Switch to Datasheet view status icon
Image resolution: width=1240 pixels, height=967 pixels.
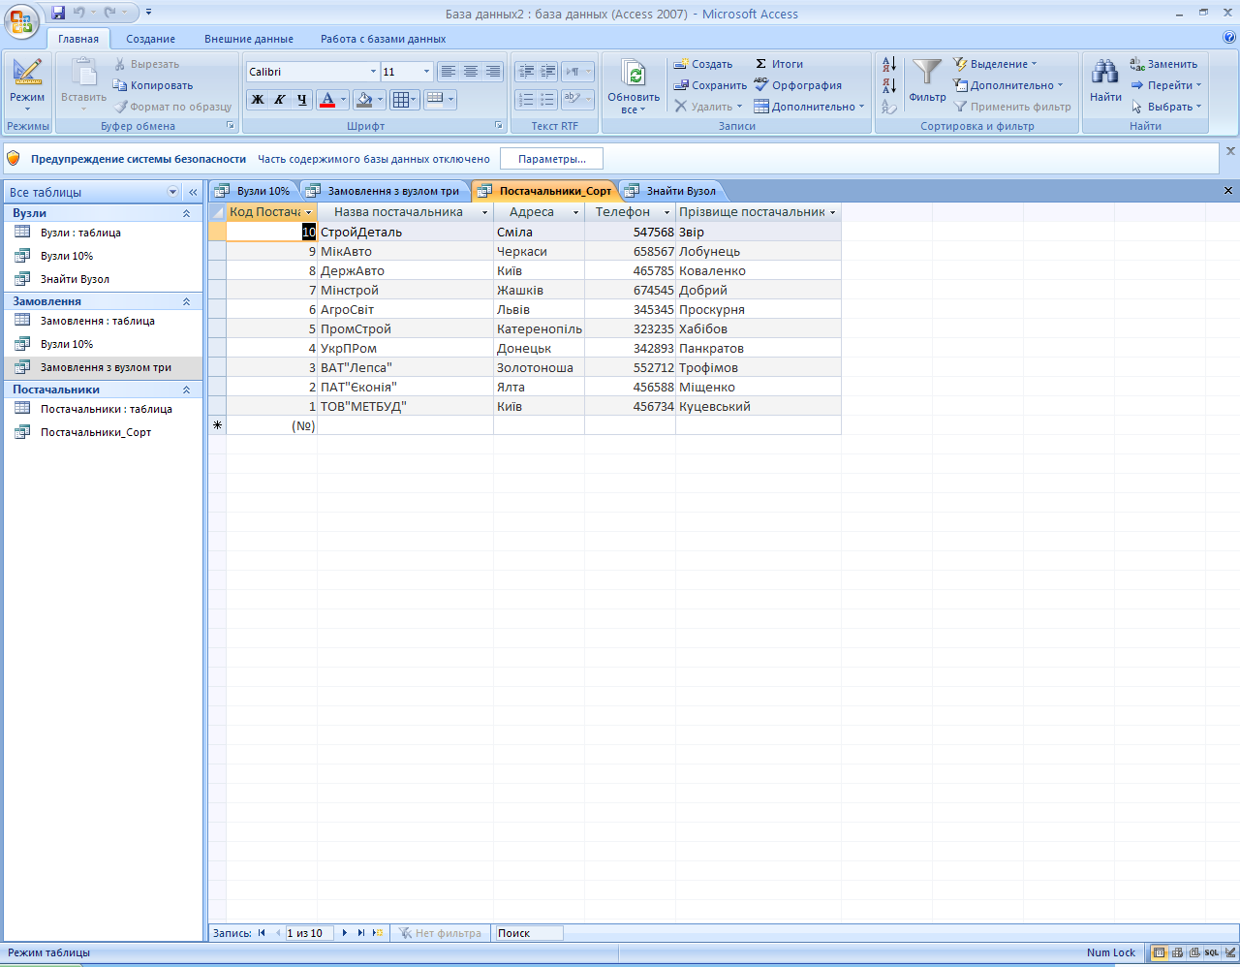pos(1159,952)
